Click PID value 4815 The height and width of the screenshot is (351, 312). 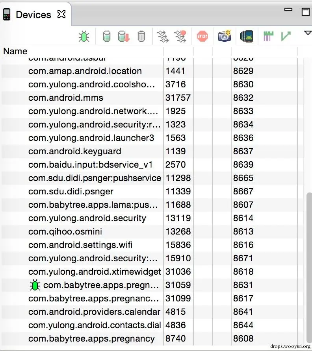(x=176, y=312)
